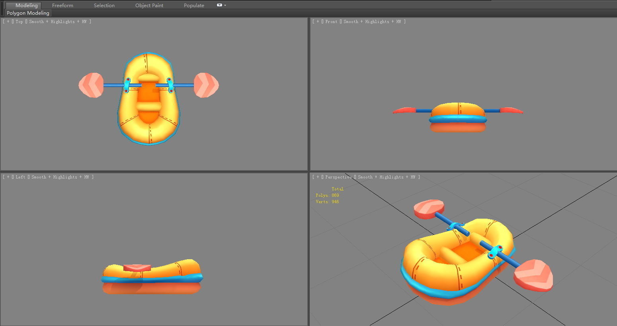
Task: Select the left paddle blade in Top viewport
Action: 91,85
